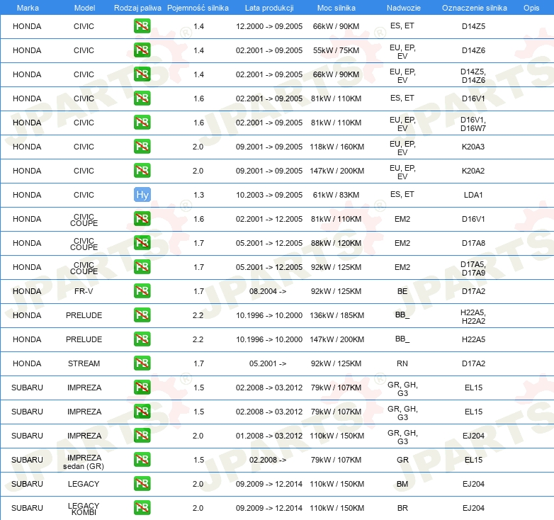The height and width of the screenshot is (520, 554).
Task: Select engine code K20A3 cell
Action: click(x=473, y=147)
